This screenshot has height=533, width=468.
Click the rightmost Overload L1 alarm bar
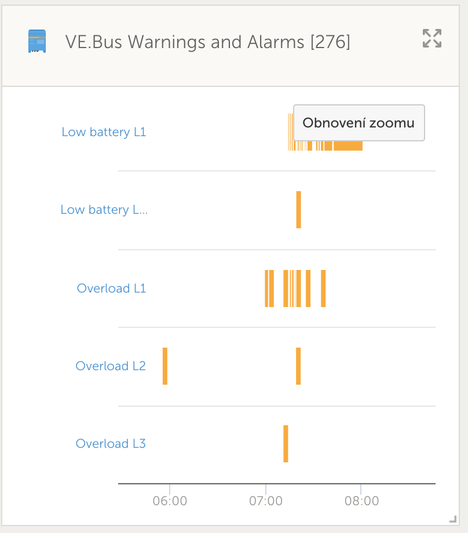tap(323, 288)
